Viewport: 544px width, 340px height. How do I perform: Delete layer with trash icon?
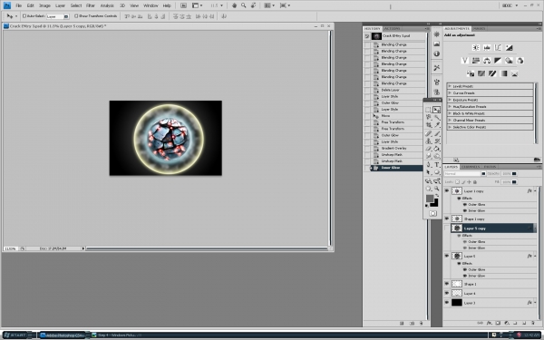click(533, 323)
